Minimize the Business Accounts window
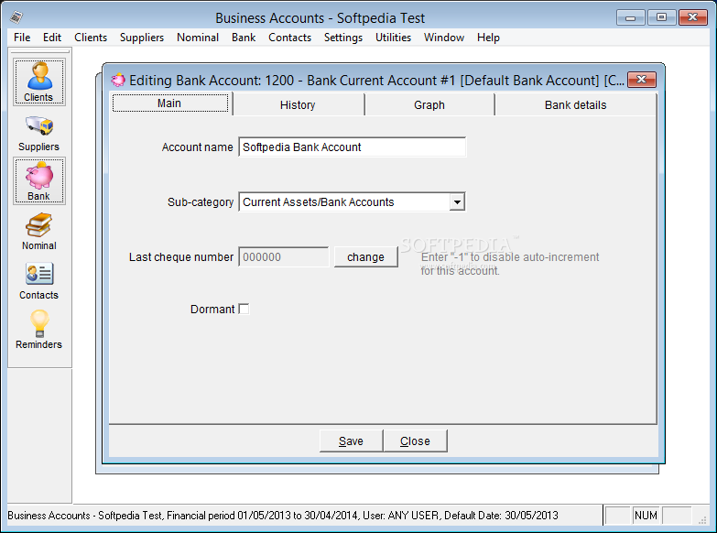Image resolution: width=717 pixels, height=533 pixels. pos(630,17)
